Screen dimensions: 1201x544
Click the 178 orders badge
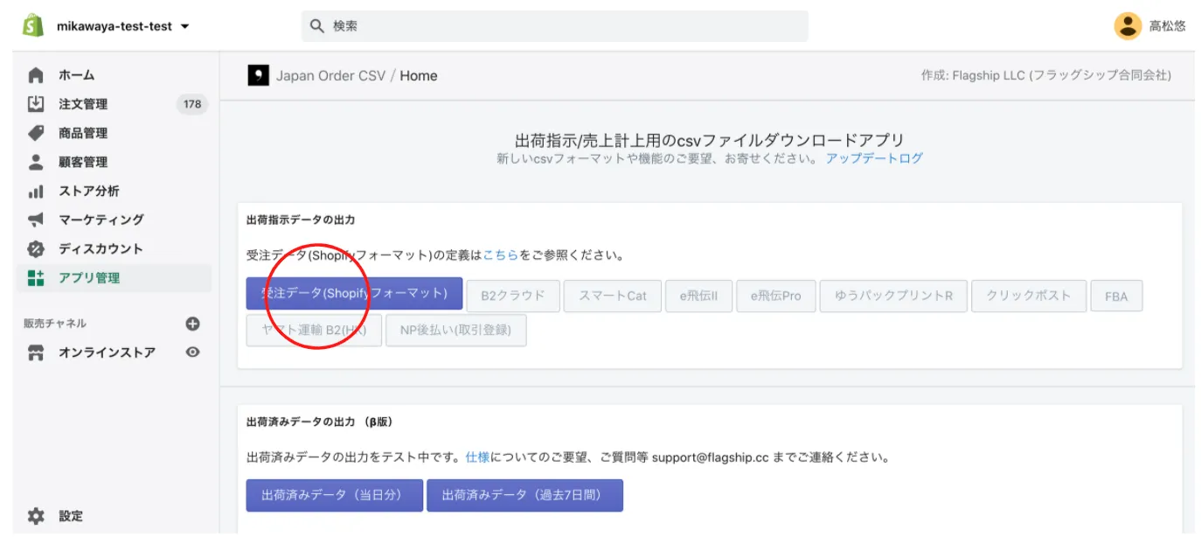click(192, 104)
